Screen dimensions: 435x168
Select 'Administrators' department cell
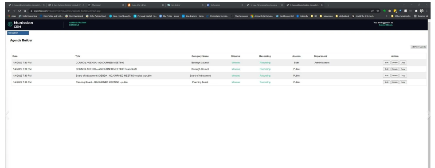tap(322, 63)
